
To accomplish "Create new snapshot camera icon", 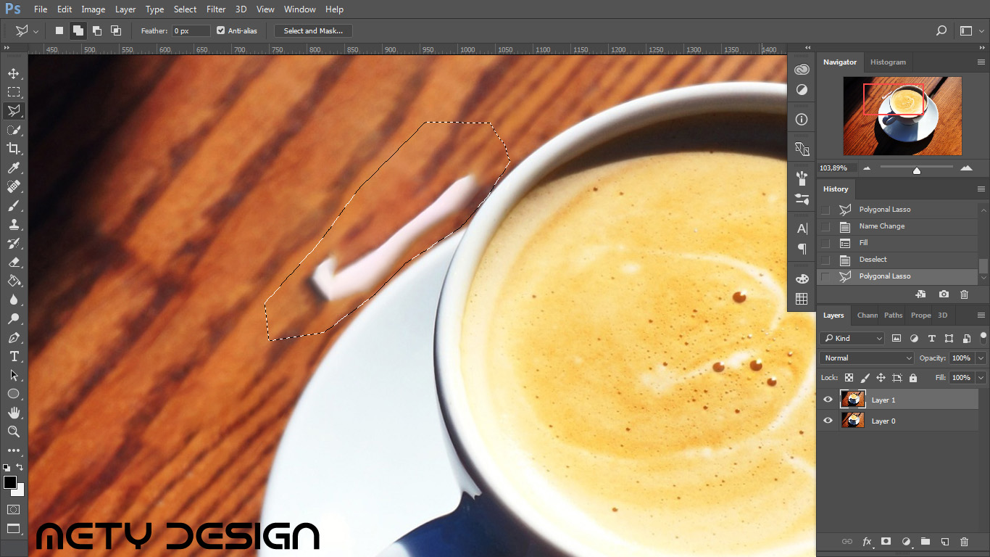I will [x=944, y=294].
